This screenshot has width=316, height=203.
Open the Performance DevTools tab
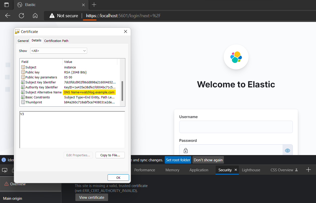145,170
